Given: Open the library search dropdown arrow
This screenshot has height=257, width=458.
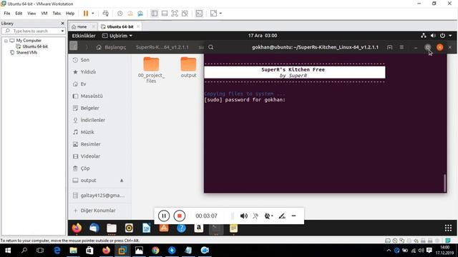Looking at the screenshot, I should point(62,31).
